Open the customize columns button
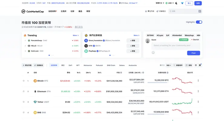The image size is (224, 121). [x=189, y=65]
